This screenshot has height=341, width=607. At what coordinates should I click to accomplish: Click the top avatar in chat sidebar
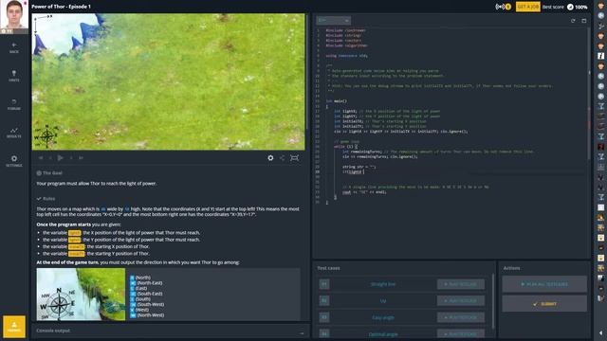tap(600, 7)
